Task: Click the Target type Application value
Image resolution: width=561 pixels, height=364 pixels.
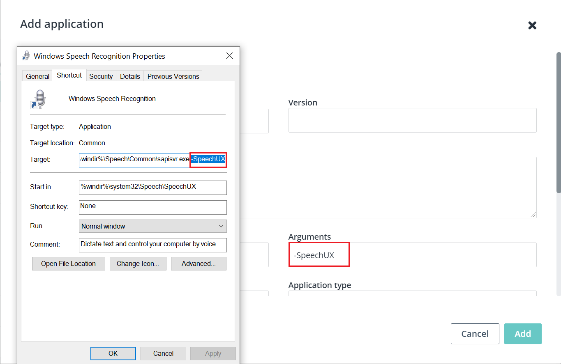Action: [95, 127]
